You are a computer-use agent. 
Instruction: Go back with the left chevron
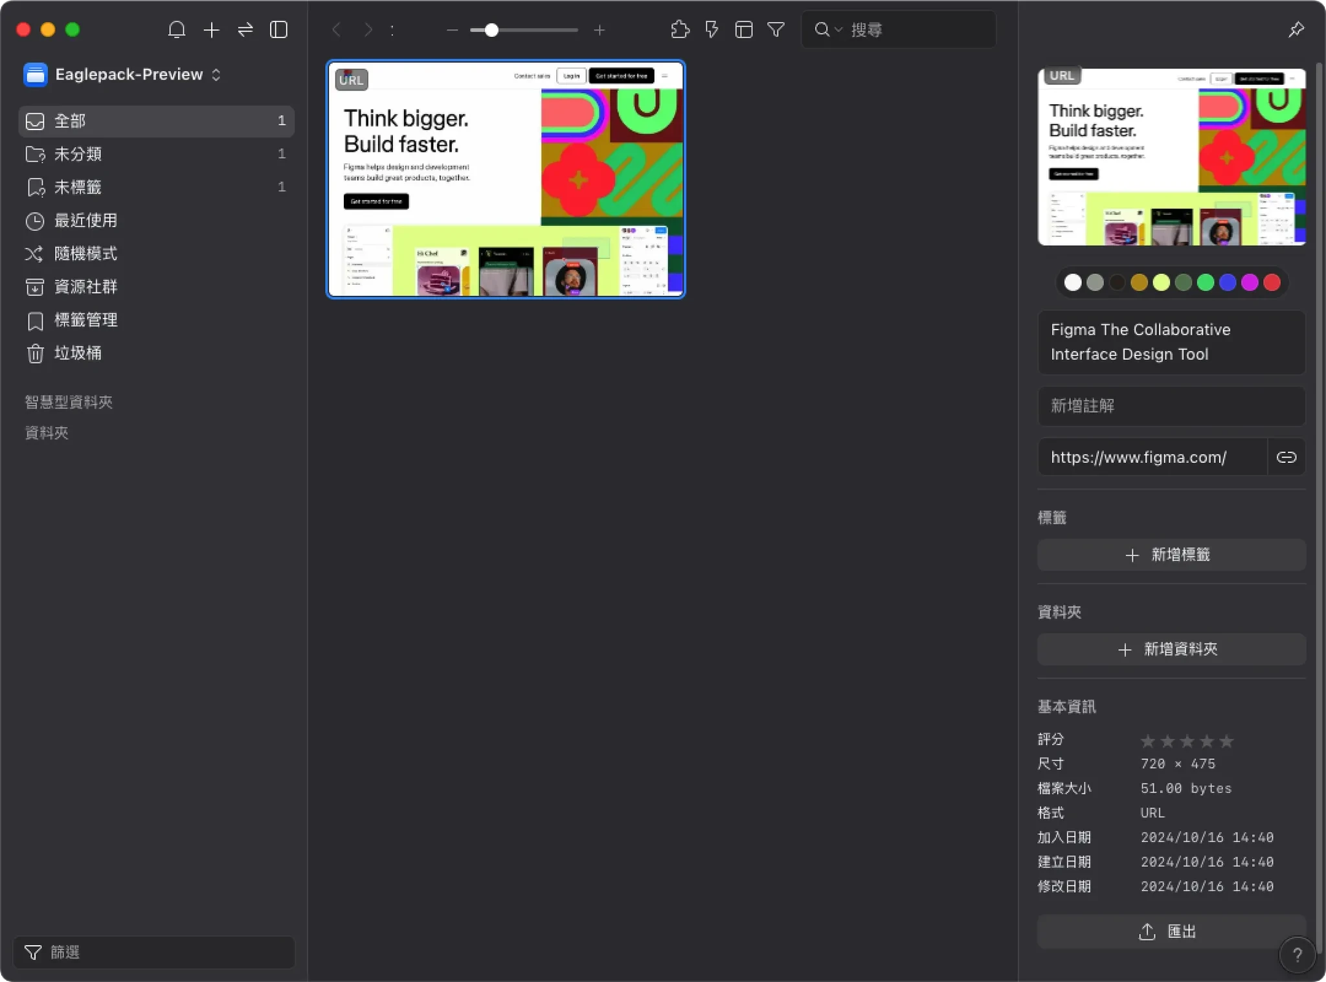(337, 30)
